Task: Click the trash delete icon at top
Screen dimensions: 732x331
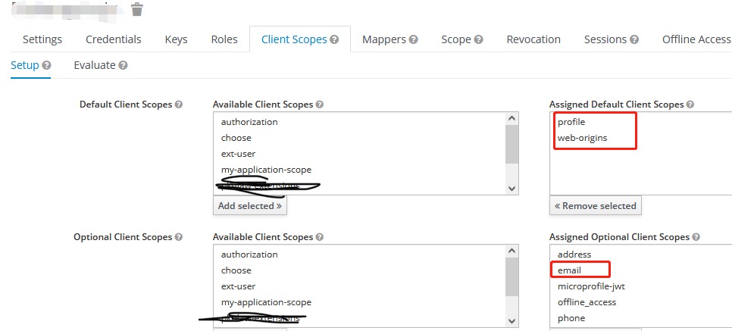Action: pos(136,9)
